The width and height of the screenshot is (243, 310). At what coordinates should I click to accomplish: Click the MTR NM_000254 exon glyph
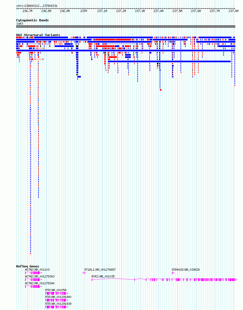[x=57, y=293]
